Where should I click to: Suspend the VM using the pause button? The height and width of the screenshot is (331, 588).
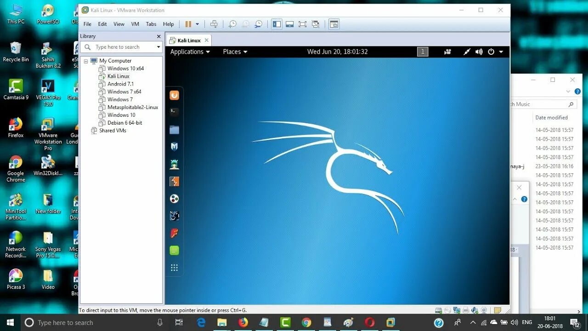click(188, 24)
